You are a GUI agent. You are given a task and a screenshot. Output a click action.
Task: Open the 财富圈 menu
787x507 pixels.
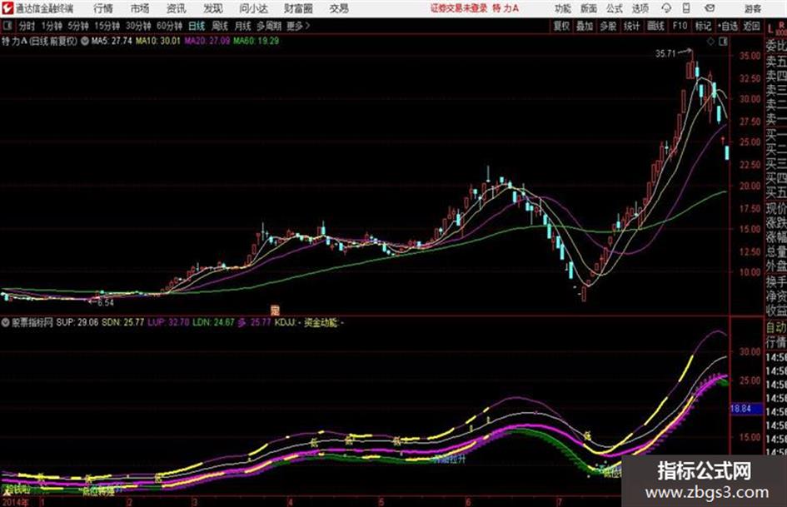point(298,8)
